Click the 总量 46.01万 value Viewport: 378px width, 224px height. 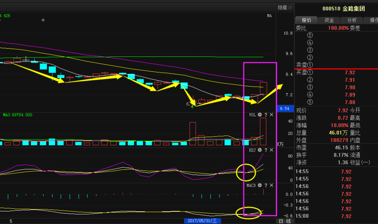pyautogui.click(x=338, y=133)
